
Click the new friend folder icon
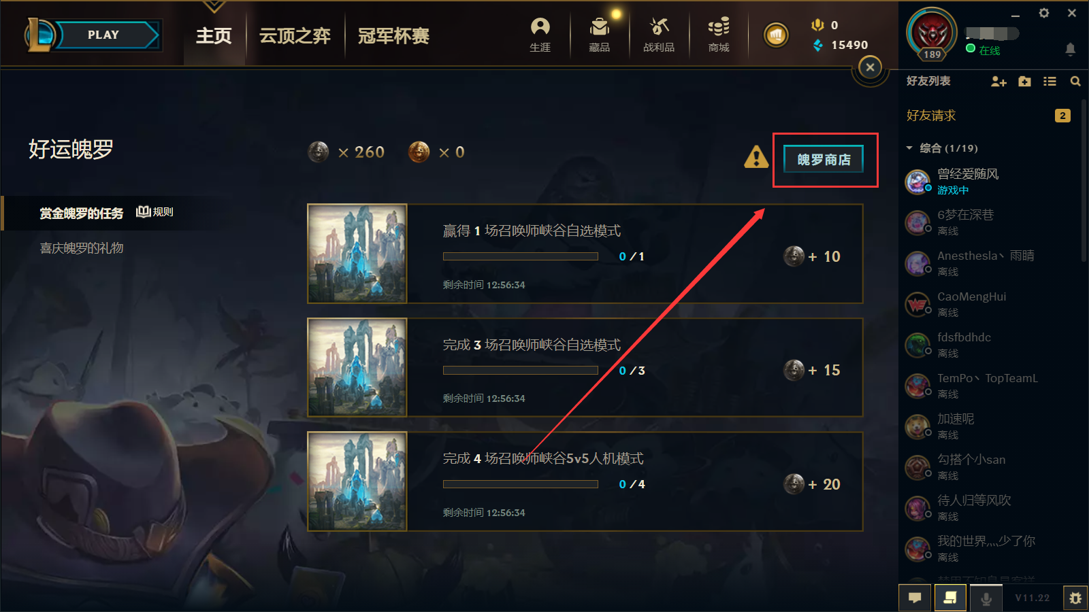click(1024, 82)
